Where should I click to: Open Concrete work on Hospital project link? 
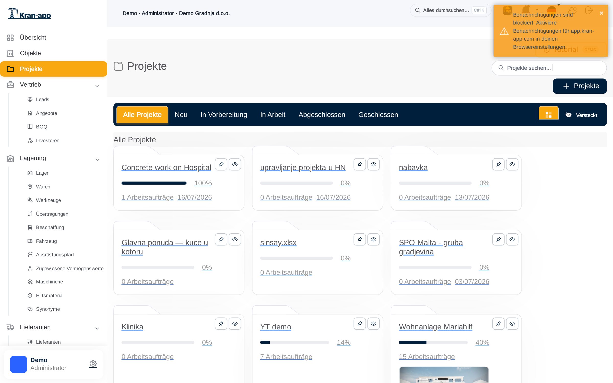[x=166, y=167]
